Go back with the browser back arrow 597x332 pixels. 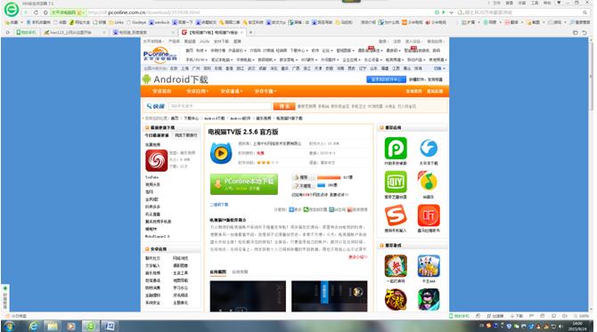point(26,12)
